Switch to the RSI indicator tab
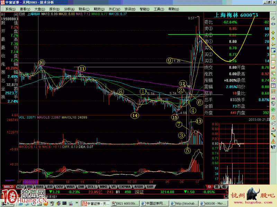This screenshot has height=207, width=277. point(30,187)
